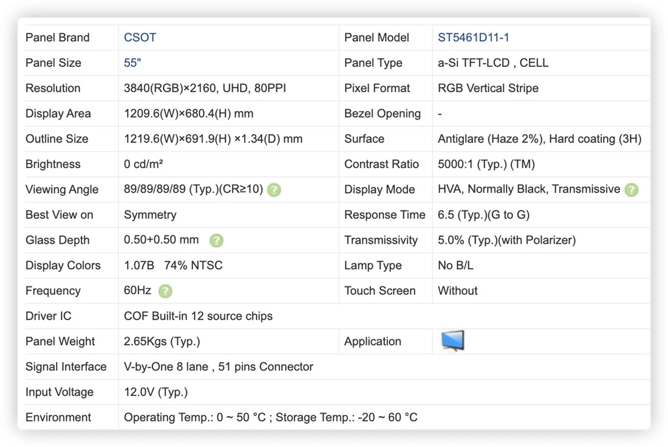Click the Transmissivity label
The height and width of the screenshot is (447, 668).
(x=381, y=240)
